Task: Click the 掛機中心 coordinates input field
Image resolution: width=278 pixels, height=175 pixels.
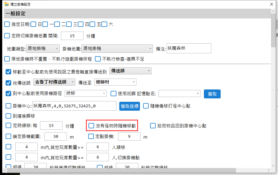Action: point(74,106)
